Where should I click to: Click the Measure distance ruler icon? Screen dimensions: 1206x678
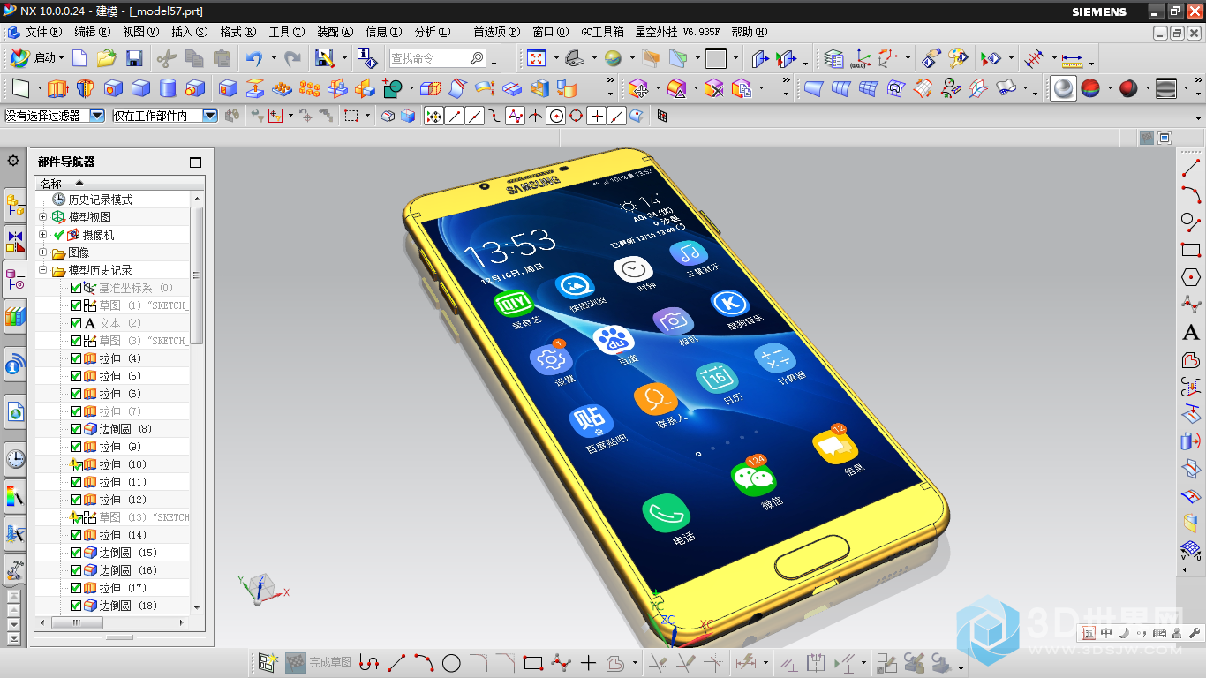click(1072, 59)
